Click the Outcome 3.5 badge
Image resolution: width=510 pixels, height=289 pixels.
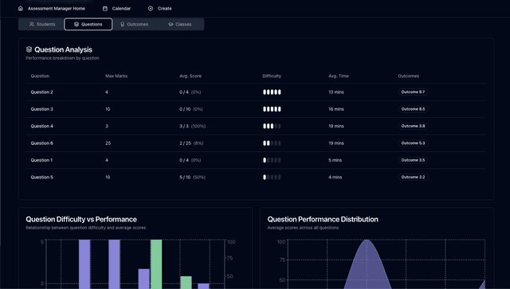tap(413, 160)
